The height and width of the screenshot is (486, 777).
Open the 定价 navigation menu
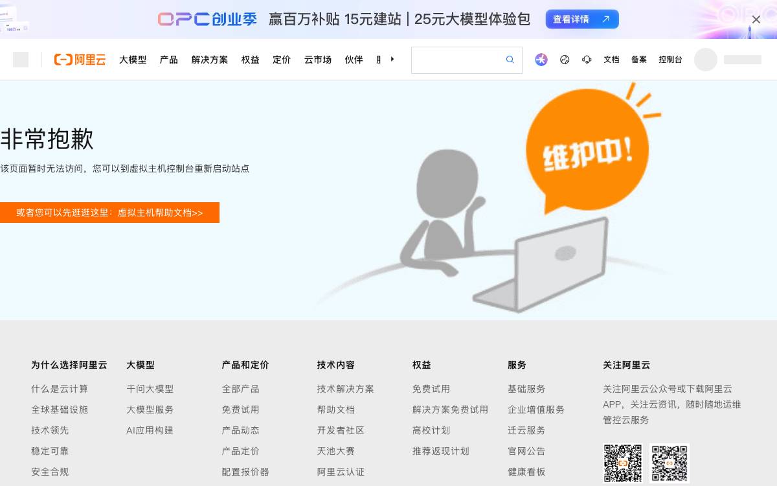click(282, 60)
